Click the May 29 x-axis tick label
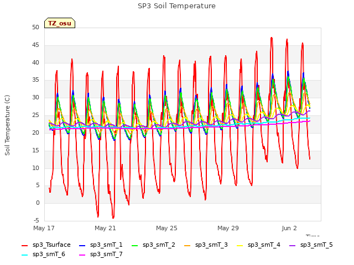This screenshot has width=354, height=265. [x=228, y=228]
